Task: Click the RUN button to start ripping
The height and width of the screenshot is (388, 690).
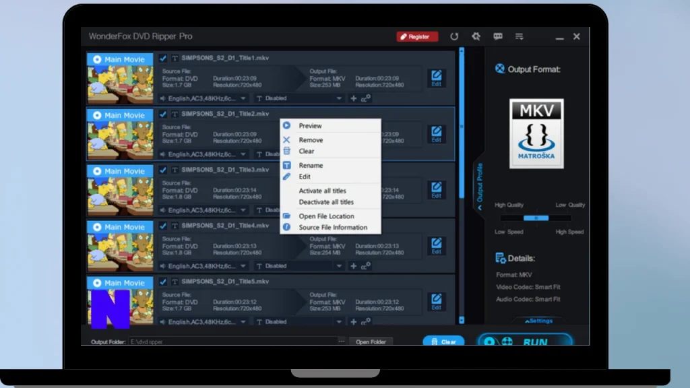Action: click(x=525, y=340)
